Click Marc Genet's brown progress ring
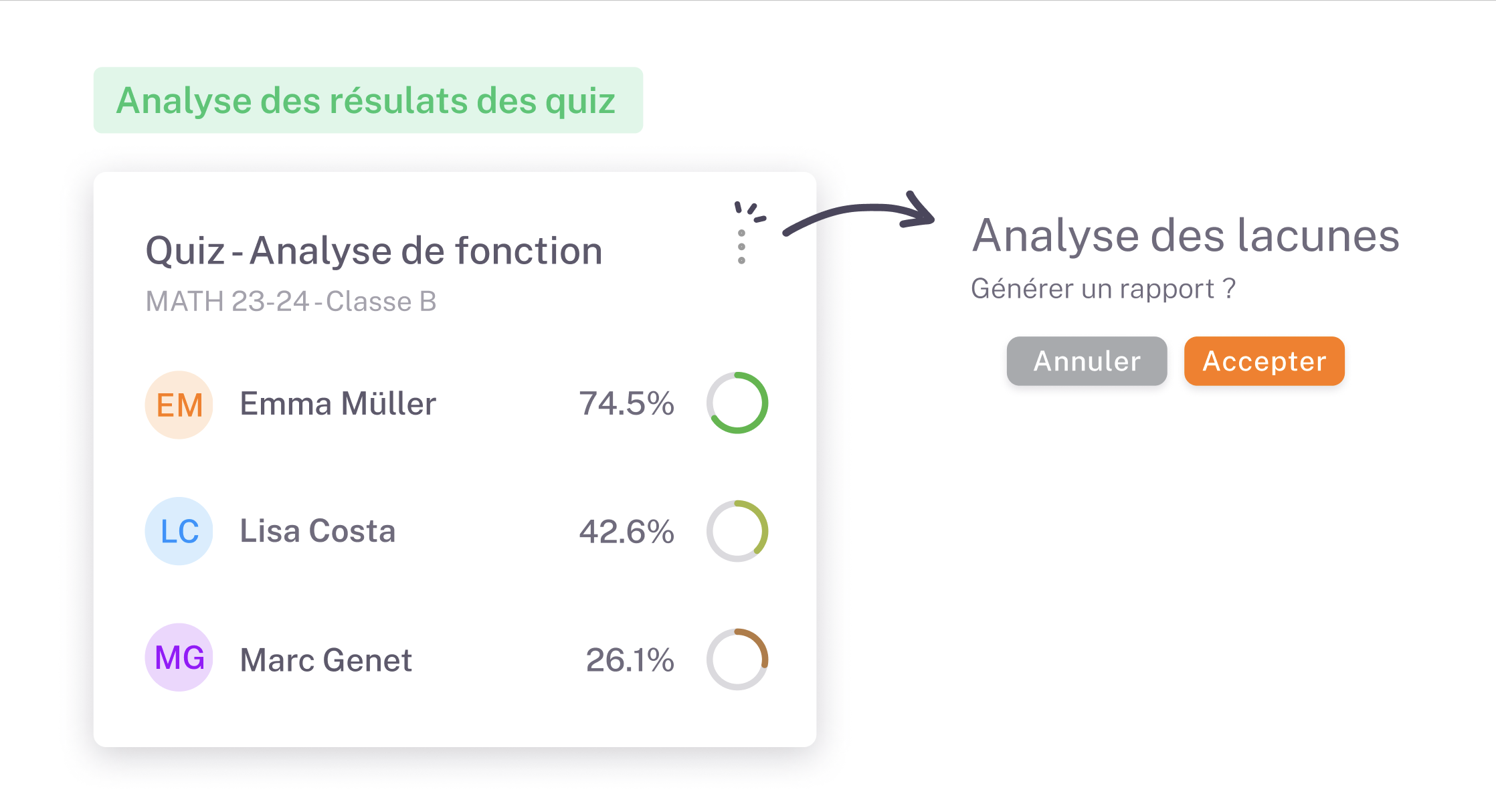1496x812 pixels. 737,659
